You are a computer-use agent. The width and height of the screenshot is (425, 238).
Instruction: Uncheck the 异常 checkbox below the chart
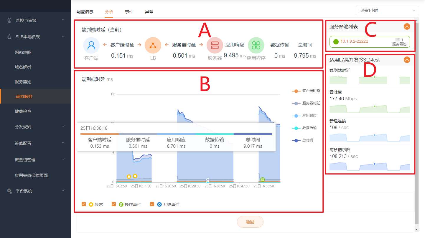pos(84,204)
